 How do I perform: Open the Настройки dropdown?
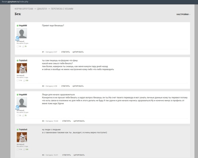click(x=183, y=14)
